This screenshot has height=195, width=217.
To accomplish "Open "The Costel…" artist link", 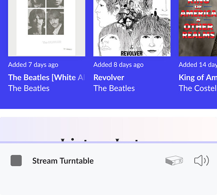I will [198, 88].
